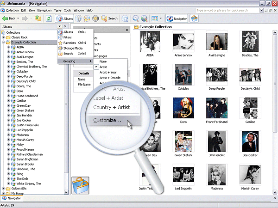Open the Collection menu
This screenshot has height=208, width=278.
coord(12,11)
